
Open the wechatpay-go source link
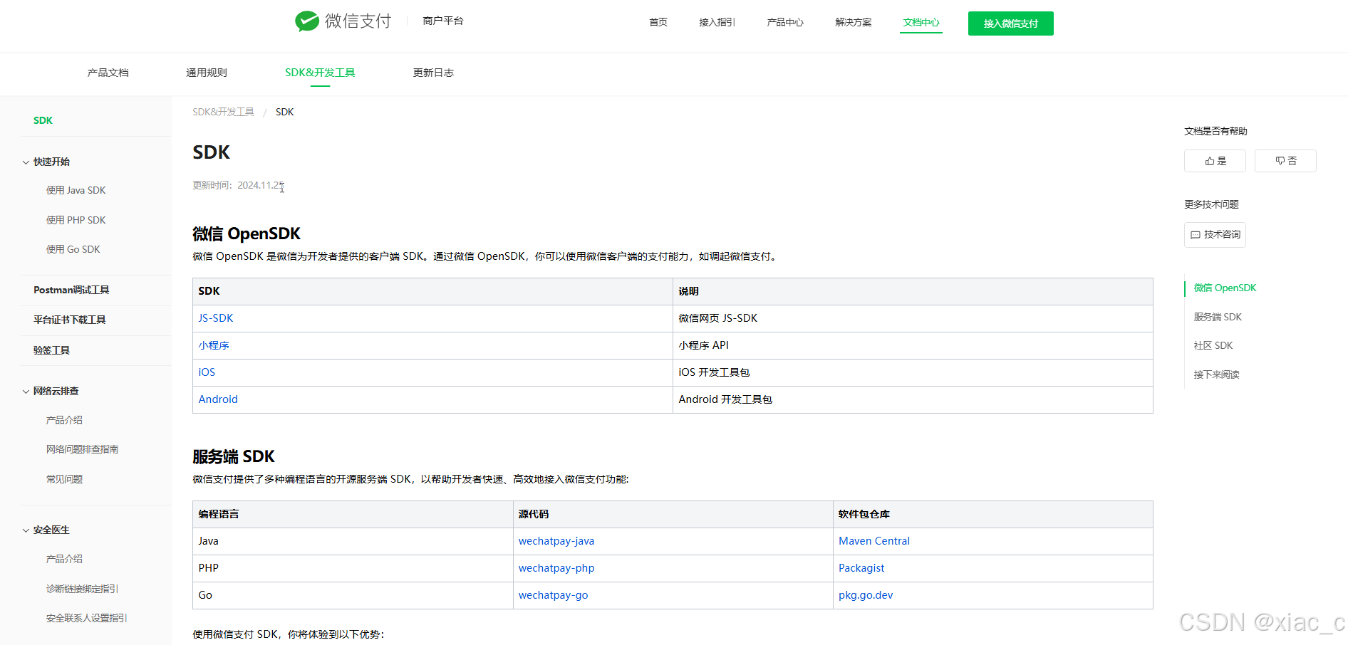(x=554, y=595)
